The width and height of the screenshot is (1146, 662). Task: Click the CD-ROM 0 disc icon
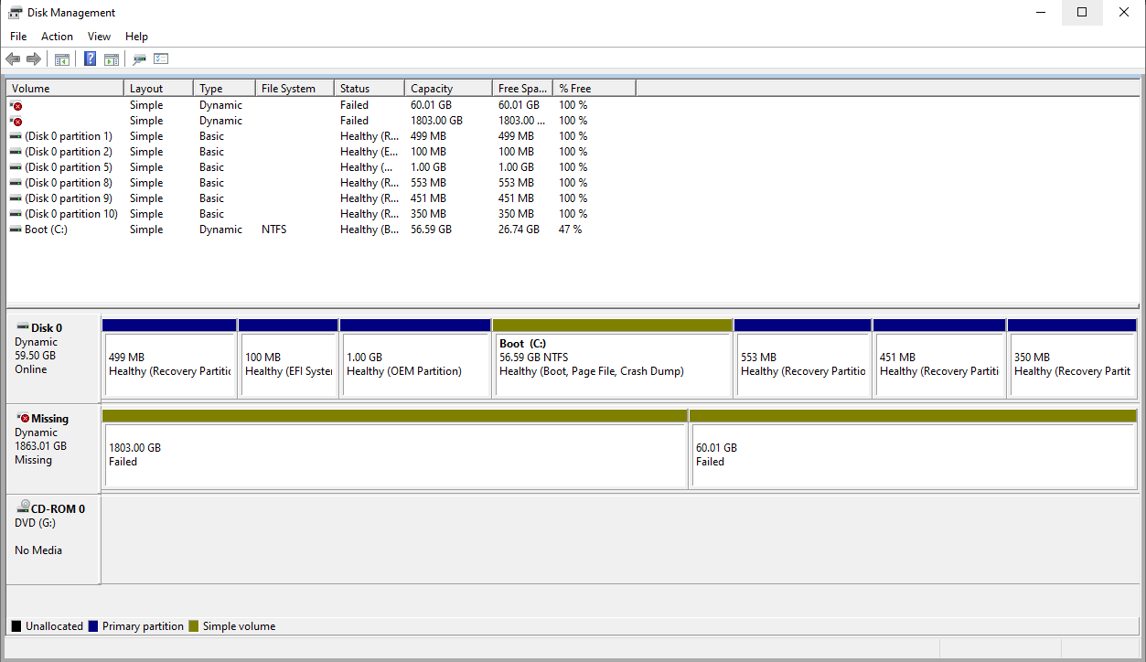click(22, 508)
